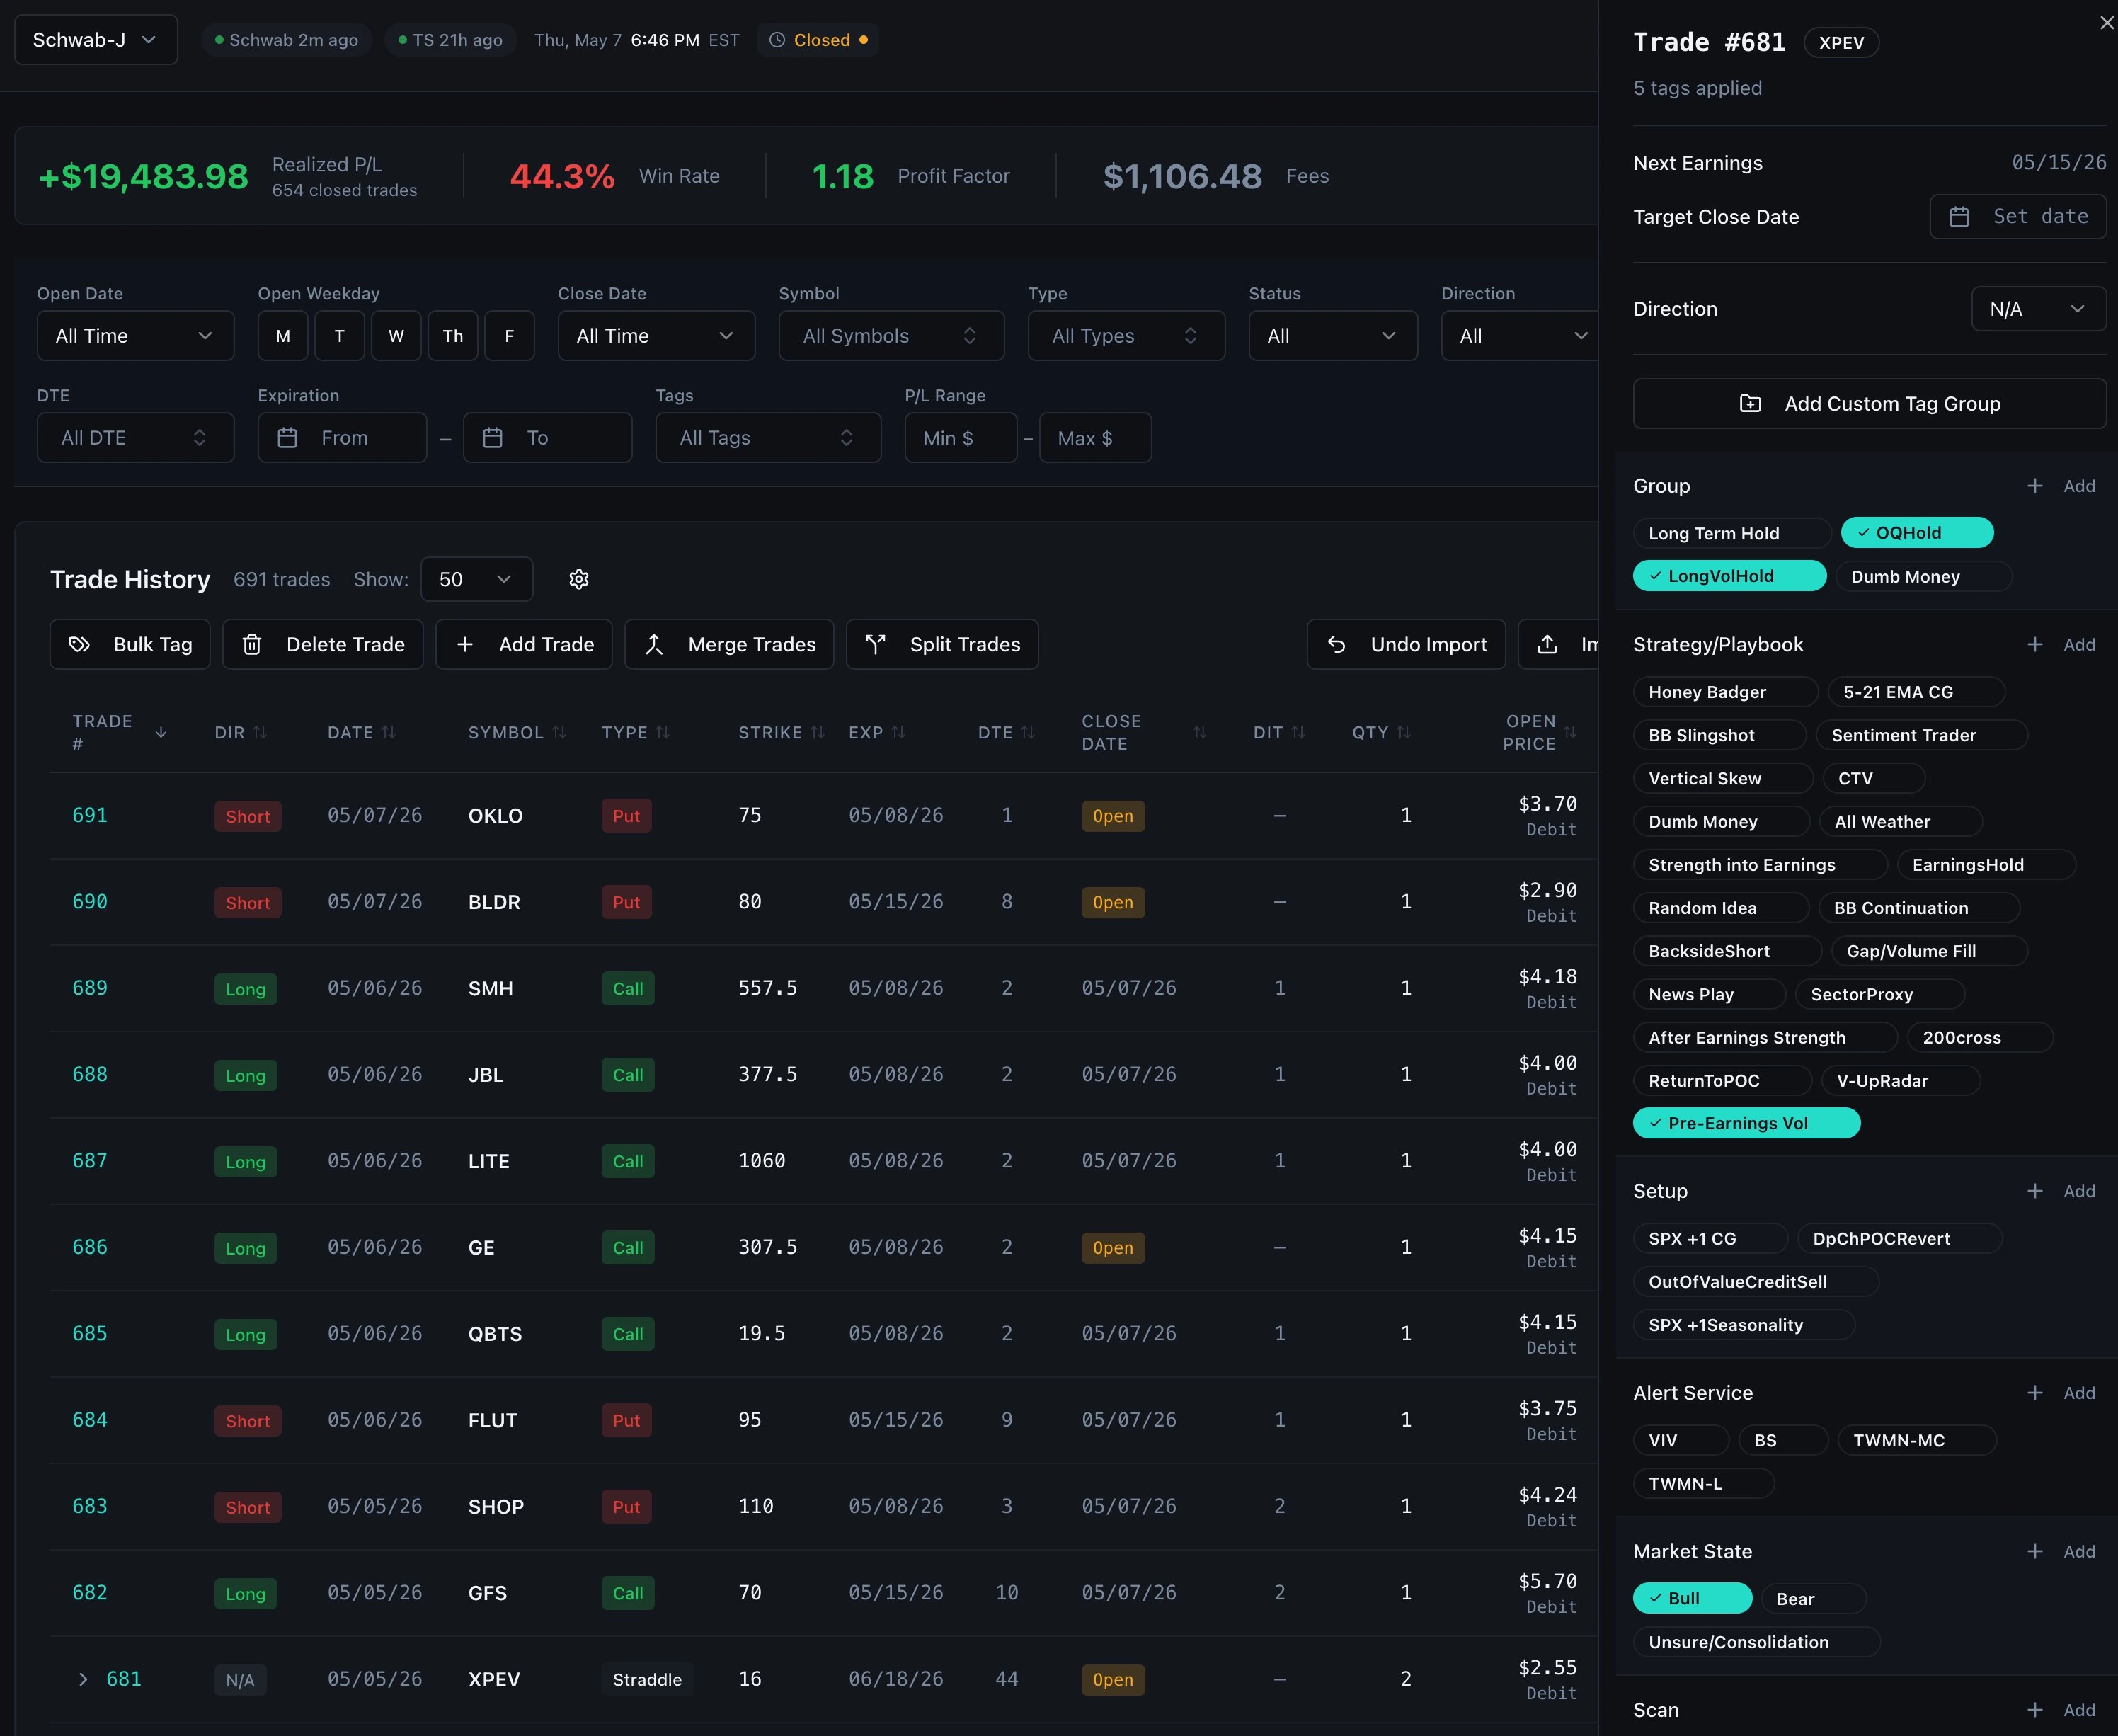Viewport: 2118px width, 1736px height.
Task: Click the Bulk Tag tag icon
Action: [x=79, y=644]
